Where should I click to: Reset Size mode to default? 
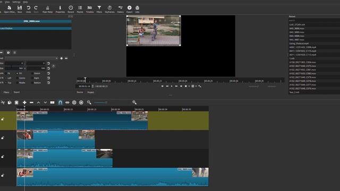48,73
